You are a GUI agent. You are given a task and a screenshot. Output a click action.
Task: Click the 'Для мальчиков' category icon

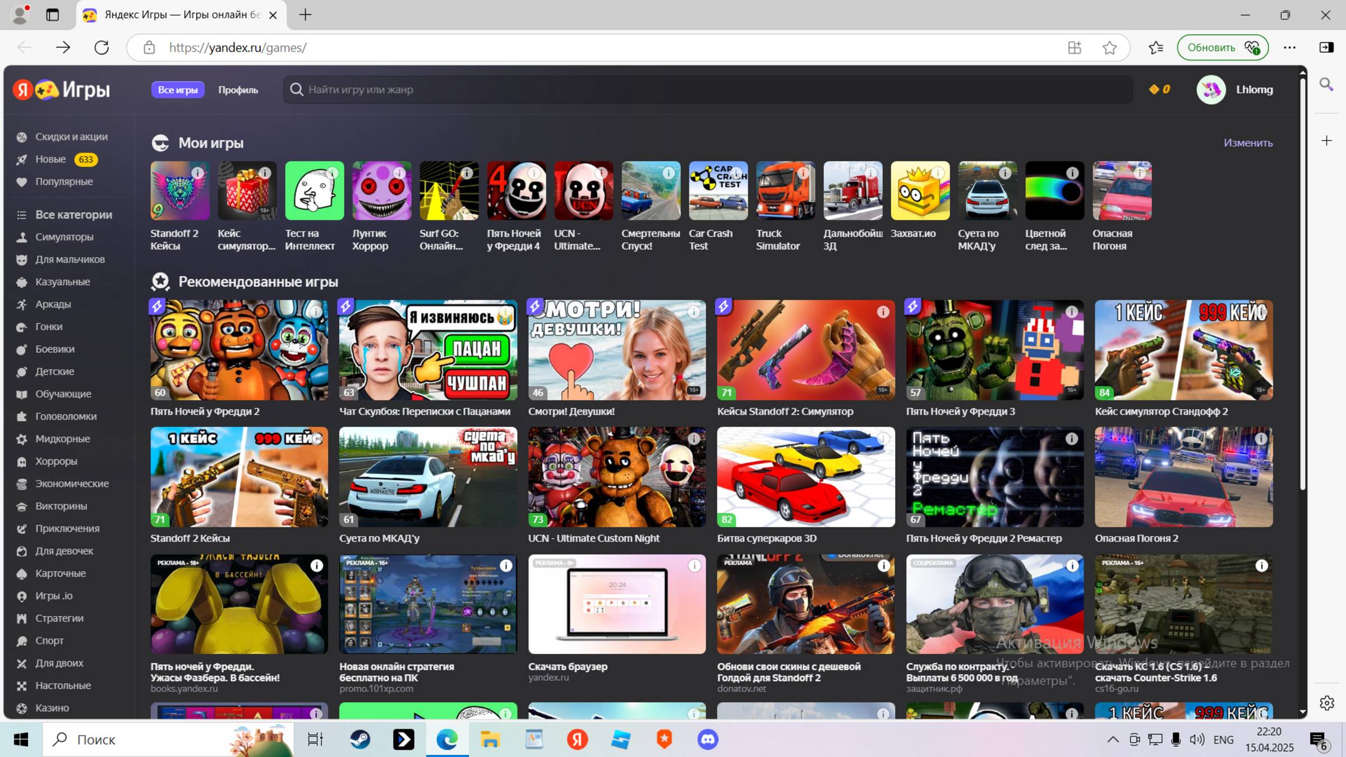pos(22,260)
